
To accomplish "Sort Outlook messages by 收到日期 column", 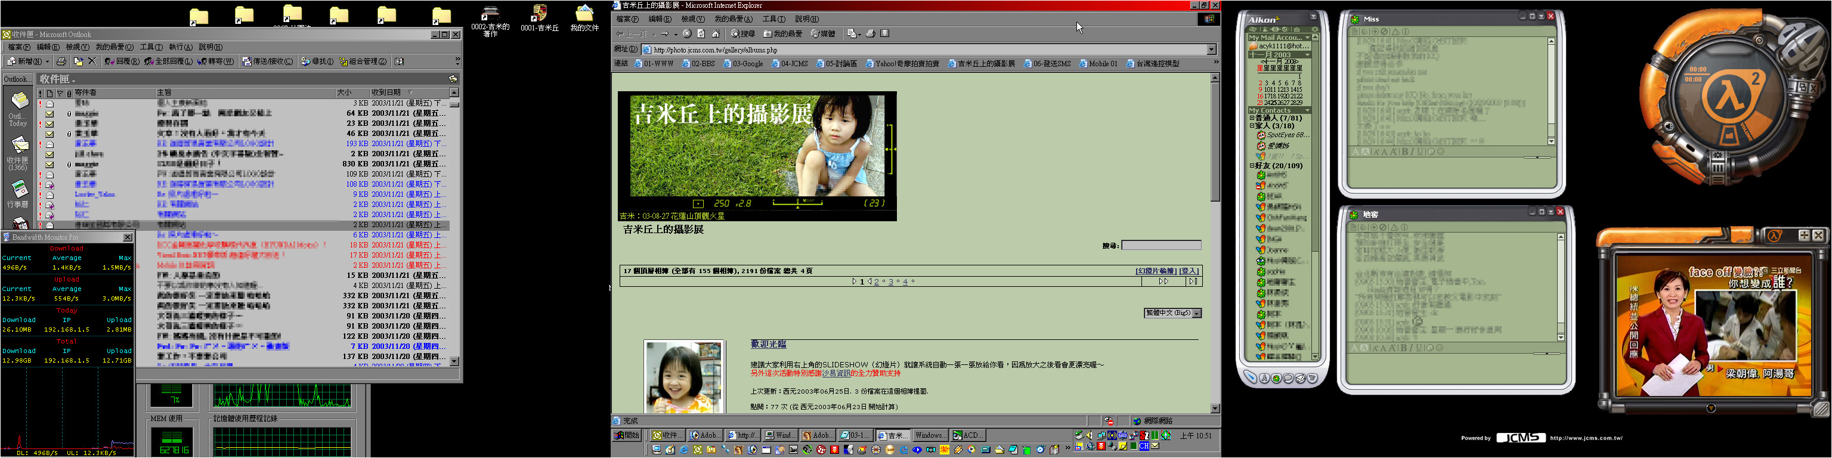I will [409, 92].
